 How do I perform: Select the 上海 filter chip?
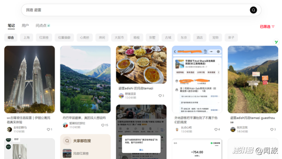[x=27, y=38]
